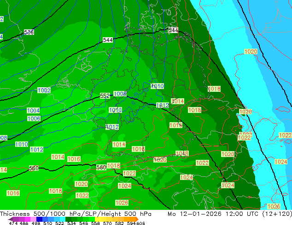Click the blue 1006 pressure label

point(34,118)
